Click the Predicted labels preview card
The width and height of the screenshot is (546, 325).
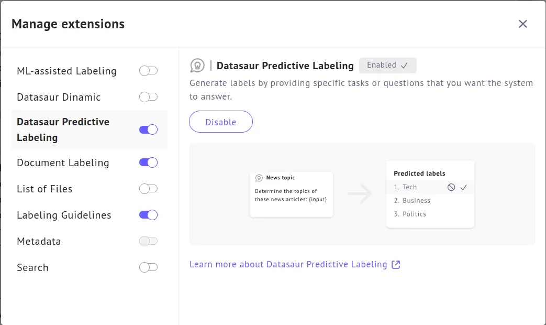point(430,194)
